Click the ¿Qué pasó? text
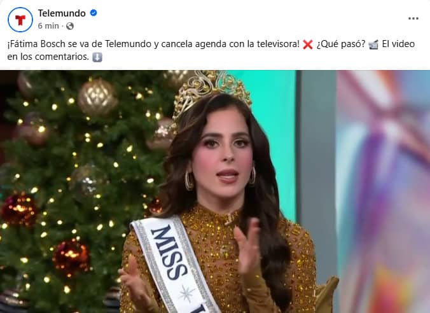The height and width of the screenshot is (313, 430). pos(341,44)
